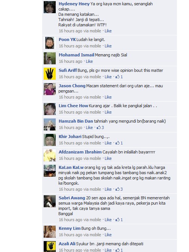
Task: Open Sufi Ariff's yellow hand avatar
Action: coord(50,74)
